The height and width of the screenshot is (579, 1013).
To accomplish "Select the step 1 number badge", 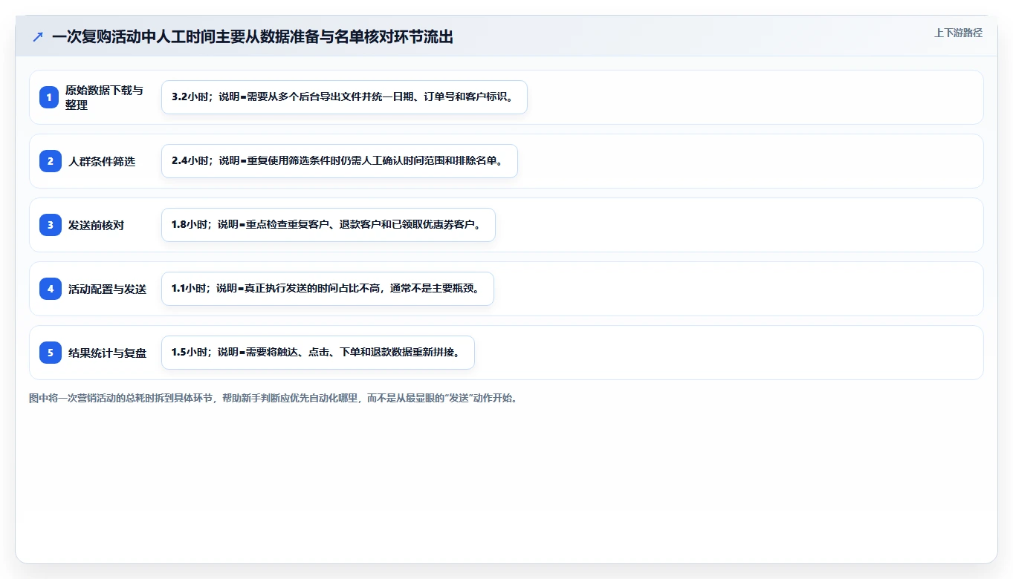I will pyautogui.click(x=50, y=97).
